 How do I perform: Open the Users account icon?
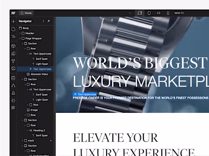13,93
